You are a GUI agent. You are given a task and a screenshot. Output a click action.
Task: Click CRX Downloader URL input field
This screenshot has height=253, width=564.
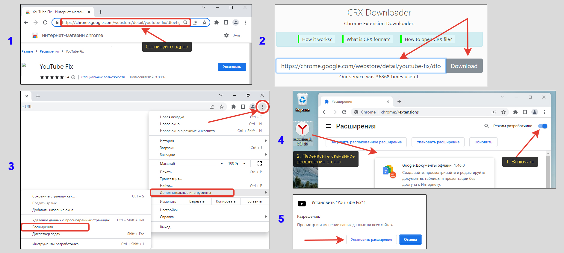(x=361, y=66)
